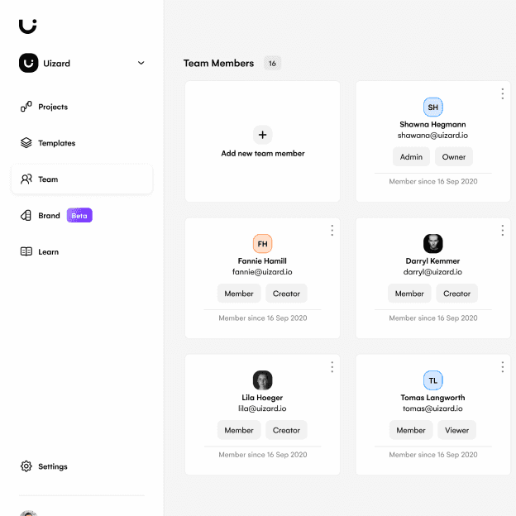Viewport: 516px width, 516px height.
Task: Click the name Tomas Langworth
Action: click(x=432, y=398)
